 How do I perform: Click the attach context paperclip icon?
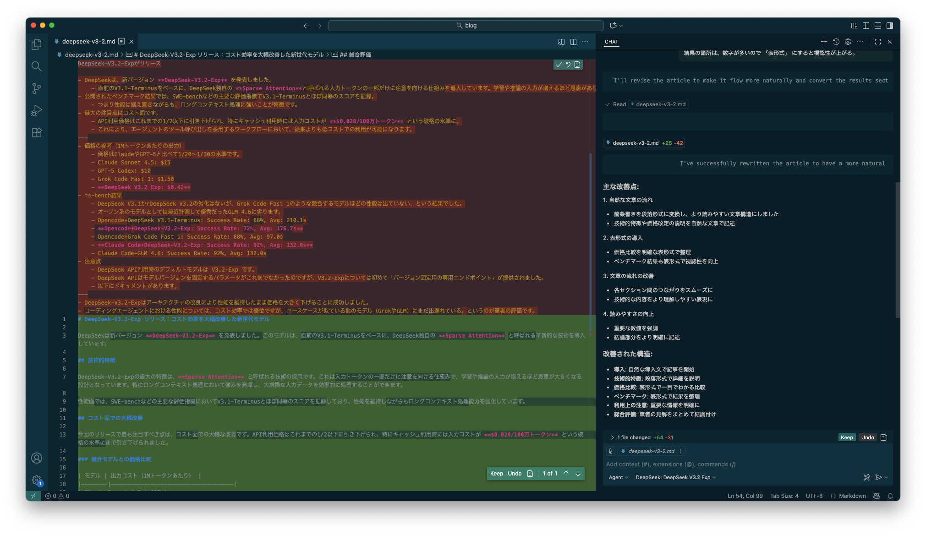pyautogui.click(x=611, y=451)
